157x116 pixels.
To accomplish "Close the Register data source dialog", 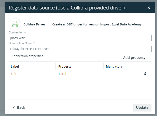I will tap(149, 8).
